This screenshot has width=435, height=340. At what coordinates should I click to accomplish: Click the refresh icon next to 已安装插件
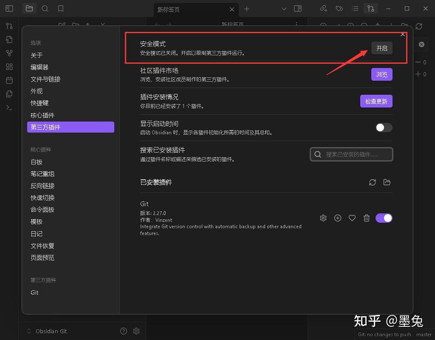pos(373,182)
